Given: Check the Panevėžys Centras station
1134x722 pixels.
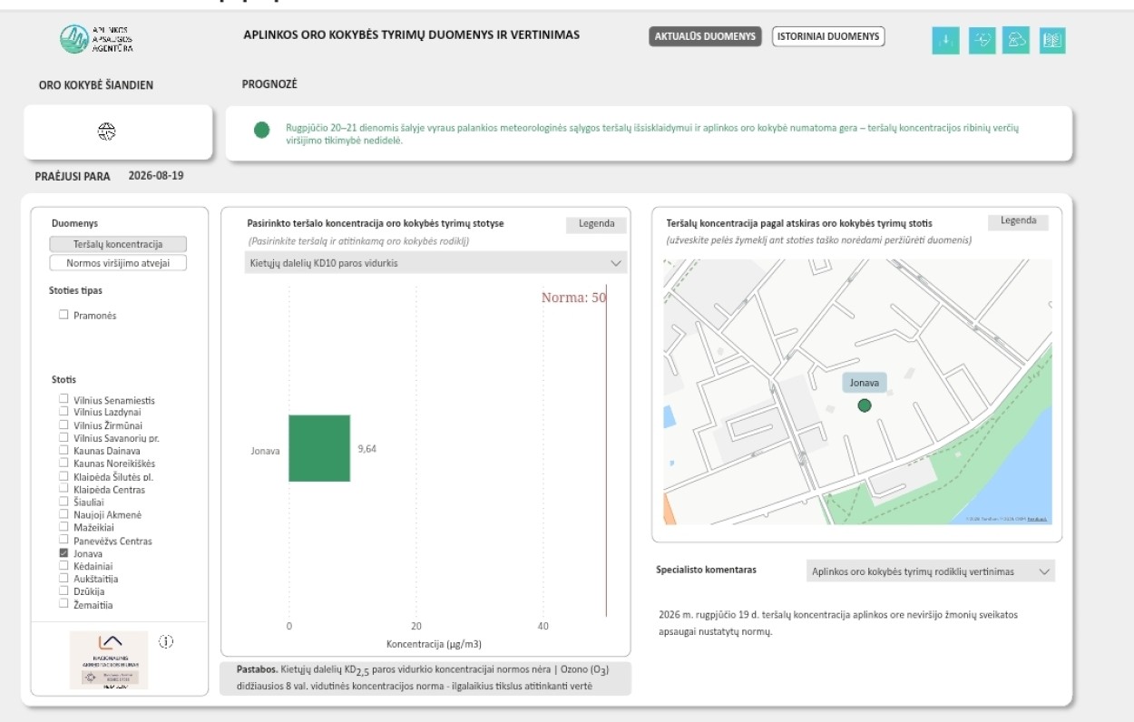Looking at the screenshot, I should [x=64, y=541].
